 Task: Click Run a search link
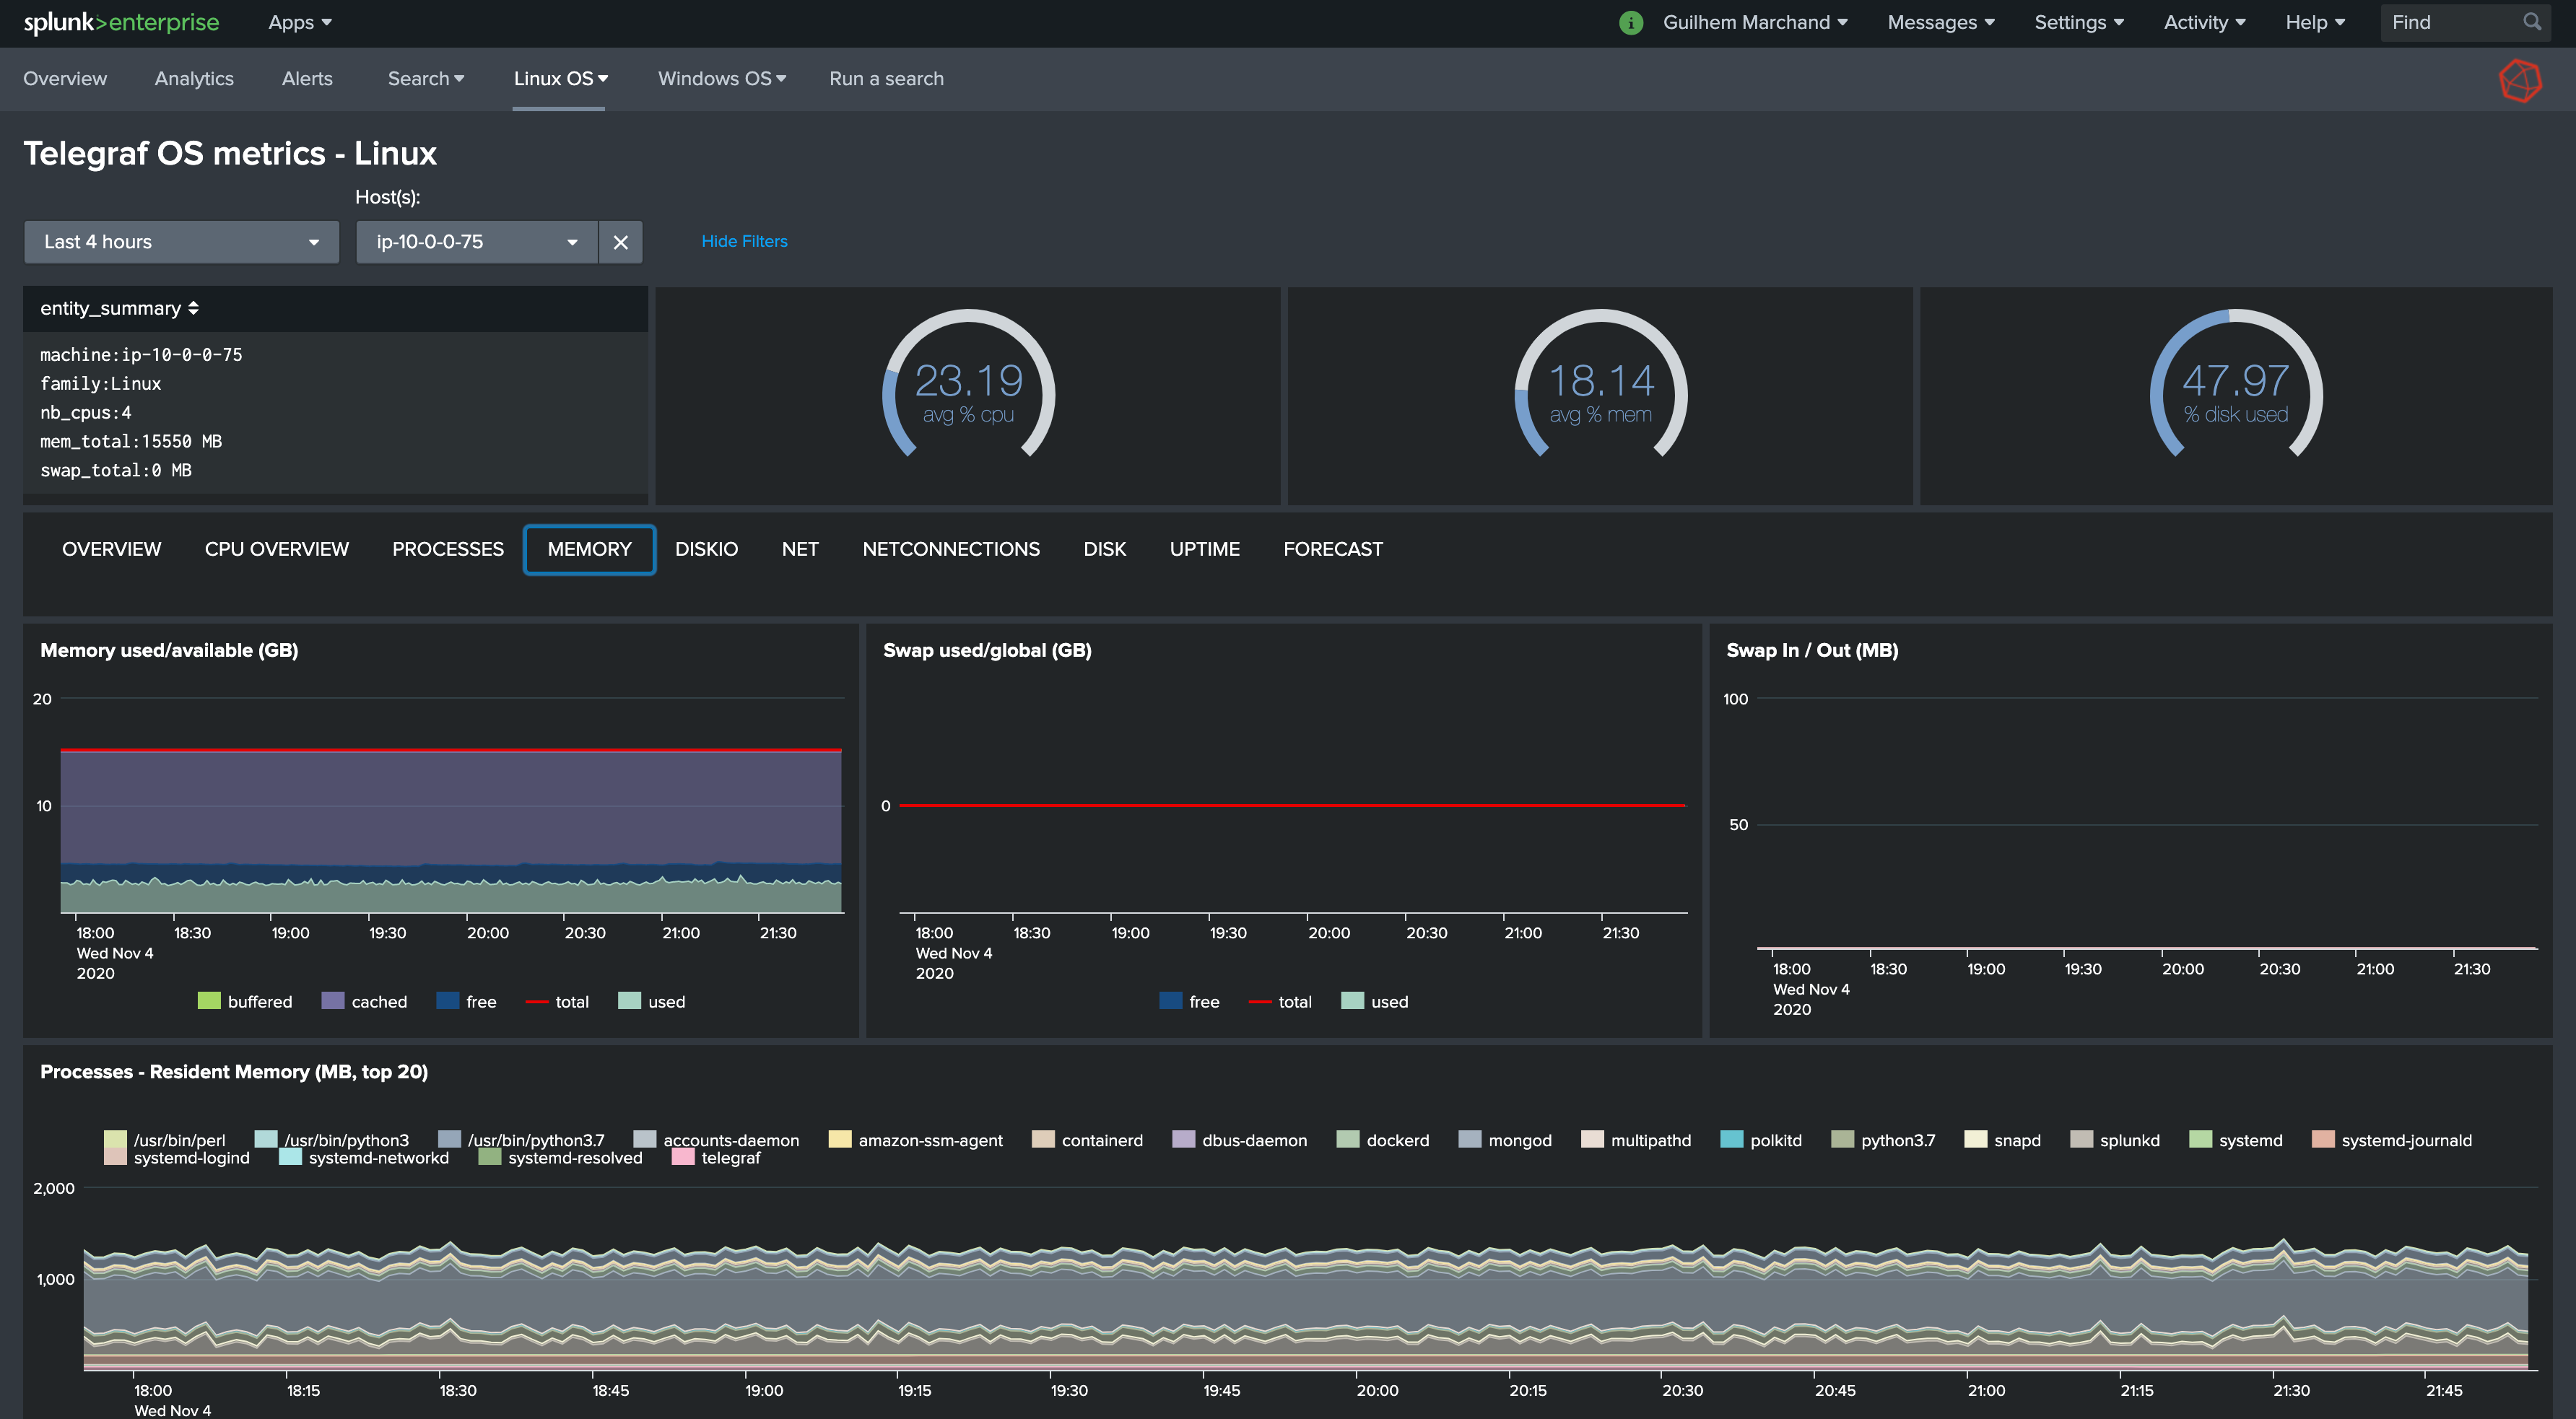(886, 78)
